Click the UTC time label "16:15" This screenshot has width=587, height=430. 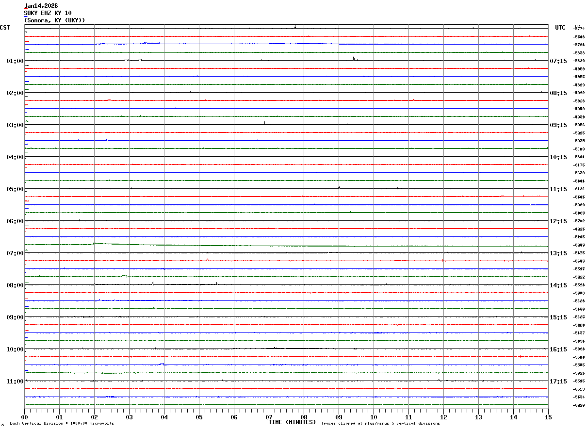(x=558, y=349)
